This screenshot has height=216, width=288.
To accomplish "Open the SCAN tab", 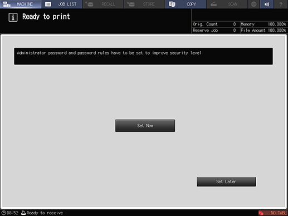I will 227,4.
